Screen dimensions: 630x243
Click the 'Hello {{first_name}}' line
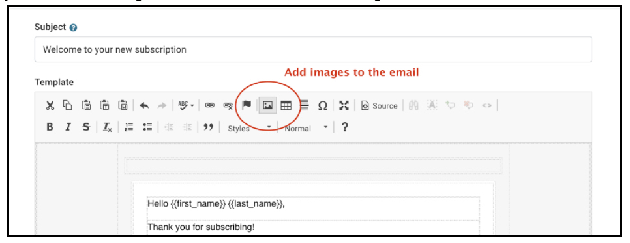216,203
